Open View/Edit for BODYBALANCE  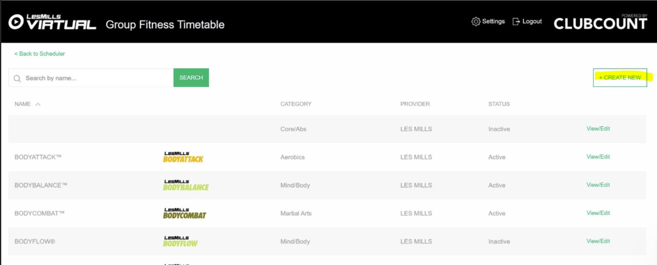tap(598, 184)
